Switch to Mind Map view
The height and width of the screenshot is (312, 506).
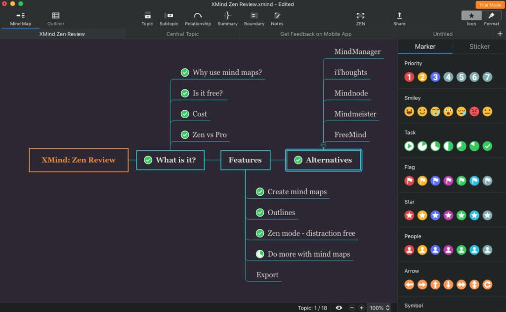(20, 19)
